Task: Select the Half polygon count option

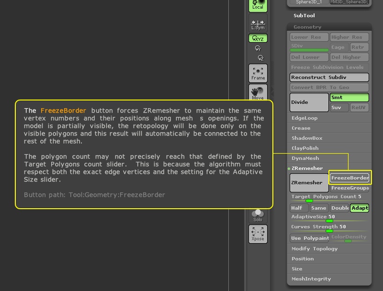Action: click(299, 208)
